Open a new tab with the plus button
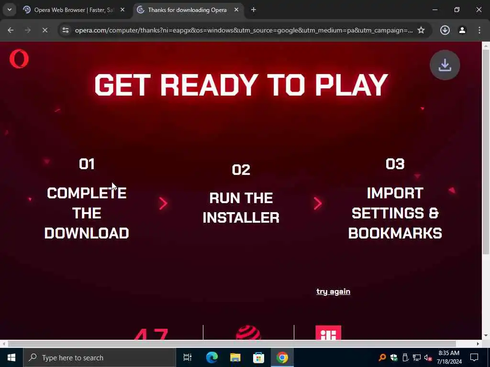 (254, 10)
